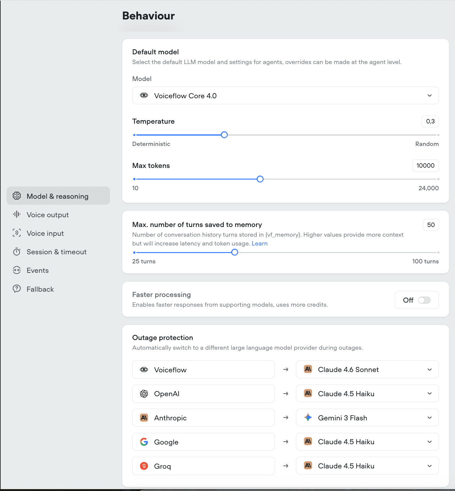Open OpenAI fallback model dropdown
The image size is (455, 491).
coord(367,394)
